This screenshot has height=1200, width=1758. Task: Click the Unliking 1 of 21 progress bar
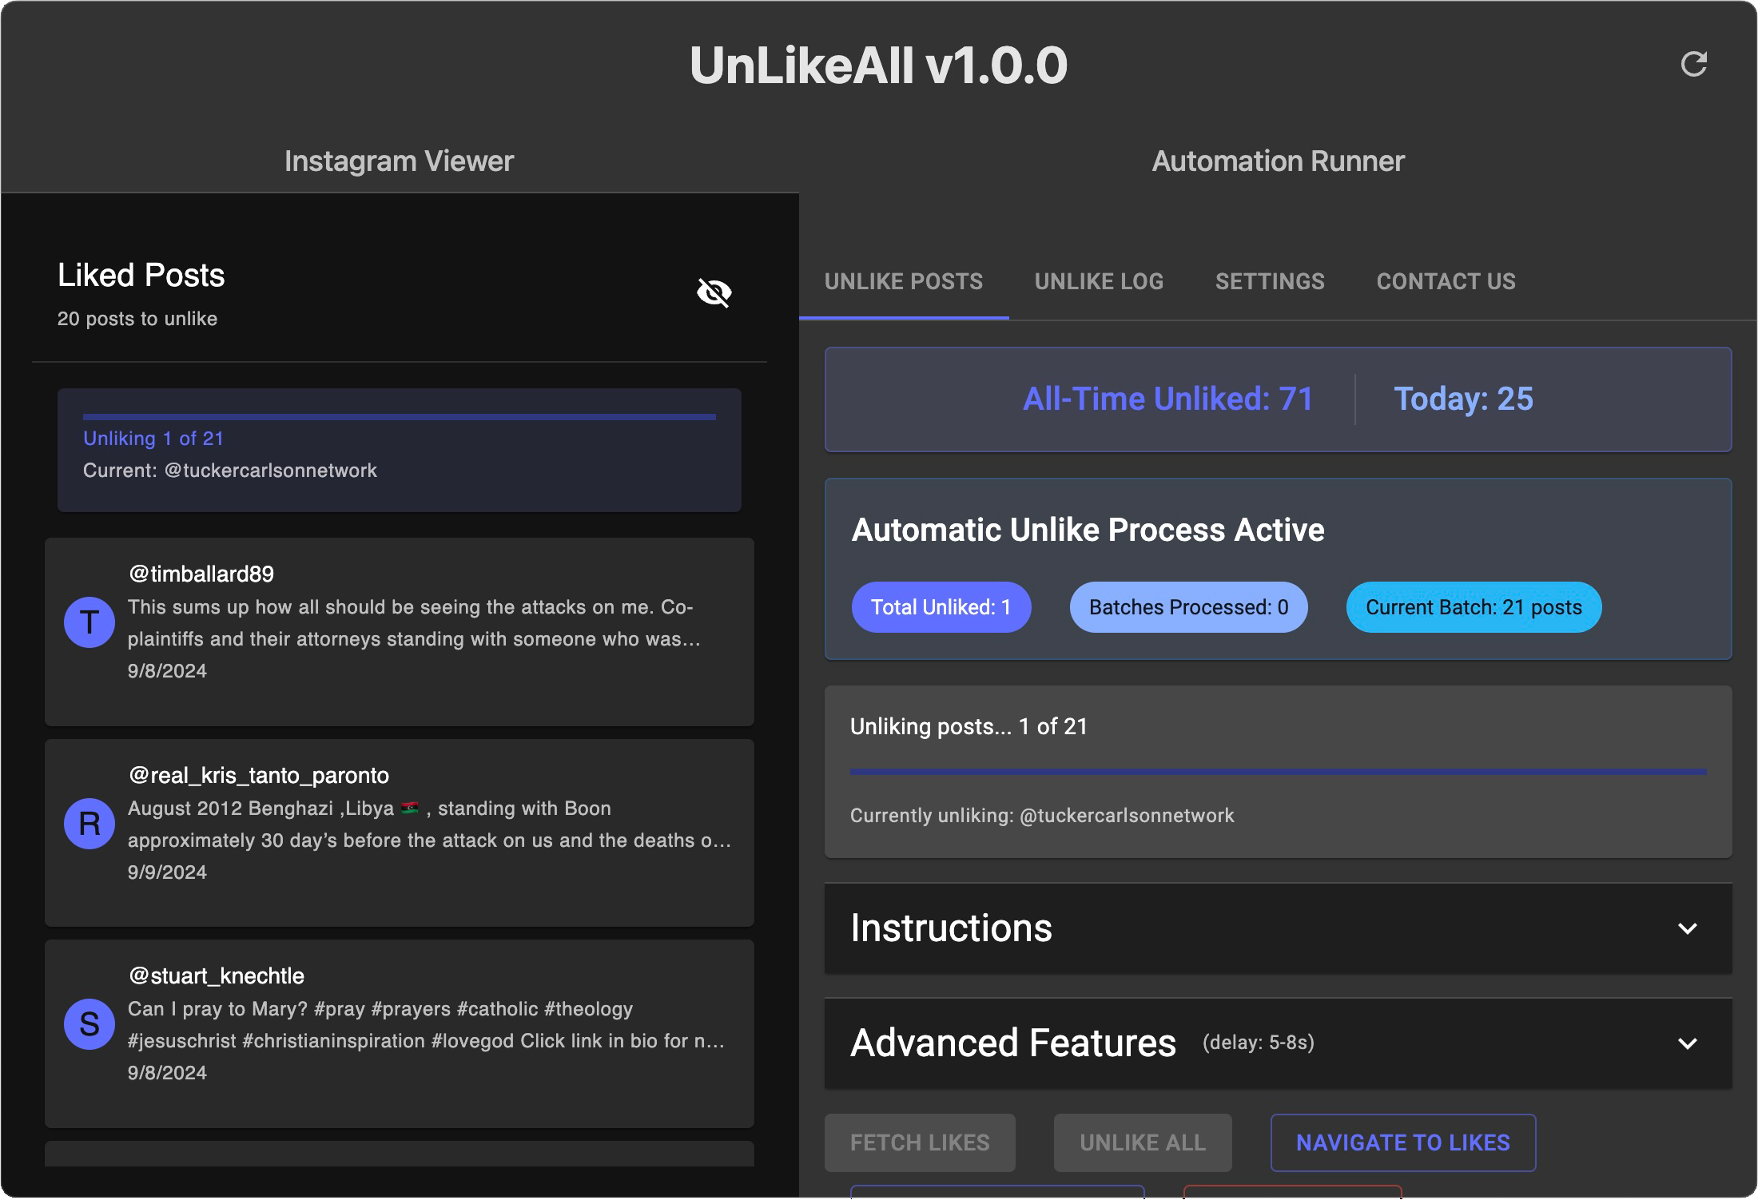pyautogui.click(x=399, y=416)
